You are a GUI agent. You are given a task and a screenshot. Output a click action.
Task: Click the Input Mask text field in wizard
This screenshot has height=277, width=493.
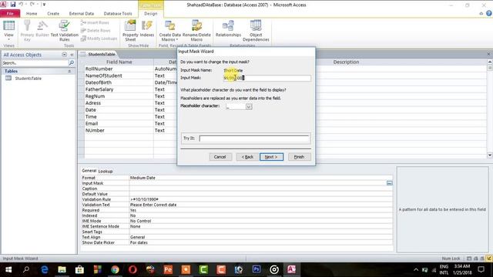pos(267,78)
